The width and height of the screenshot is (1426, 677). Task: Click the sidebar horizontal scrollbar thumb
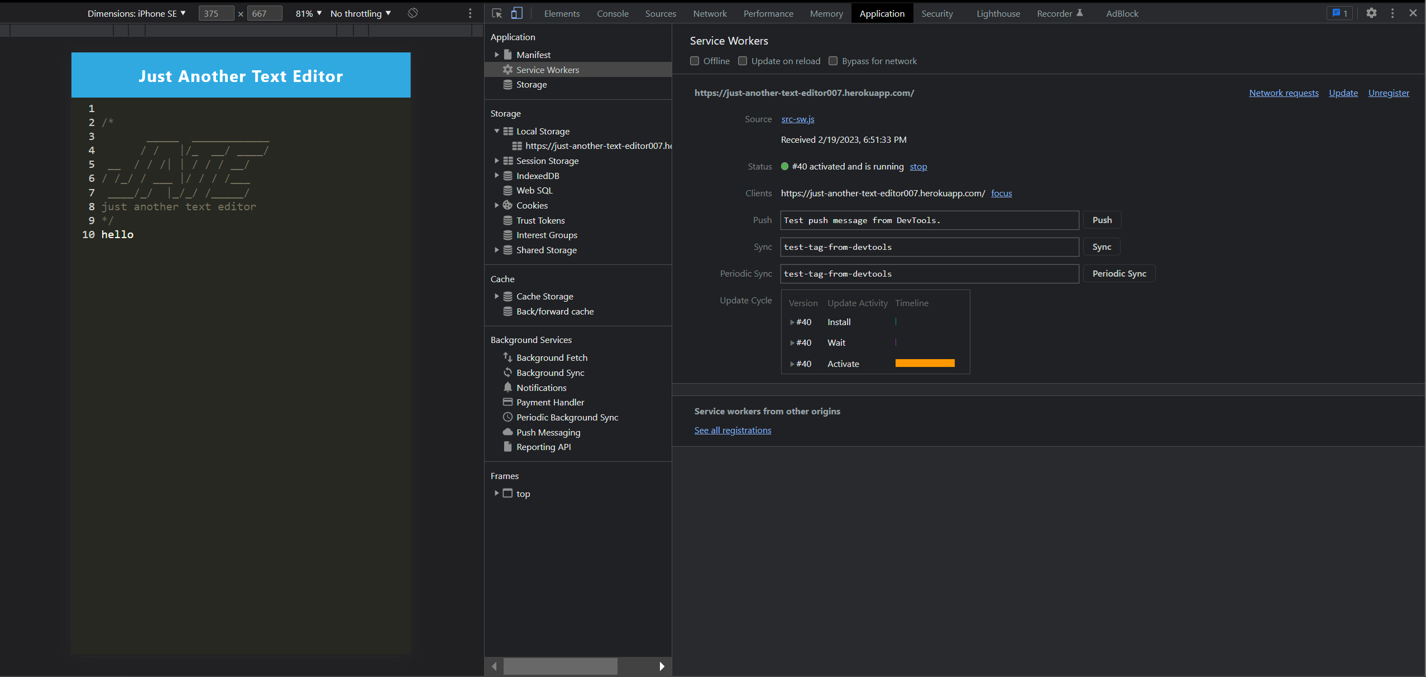(x=561, y=666)
